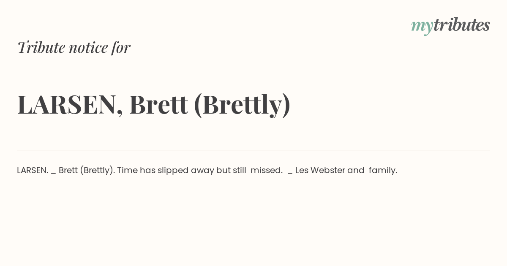
Task: Click the word "LARSEN," in the title
Action: 70,104
